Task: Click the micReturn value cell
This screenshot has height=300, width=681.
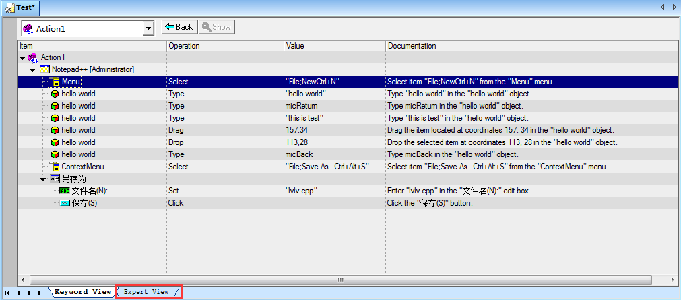Action: (335, 106)
